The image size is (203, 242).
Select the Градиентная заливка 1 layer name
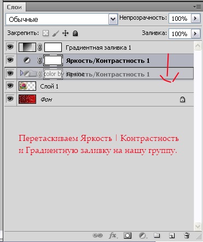(98, 48)
